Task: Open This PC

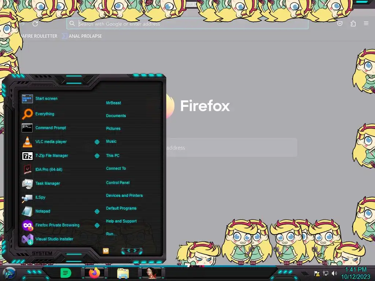Action: pyautogui.click(x=113, y=156)
